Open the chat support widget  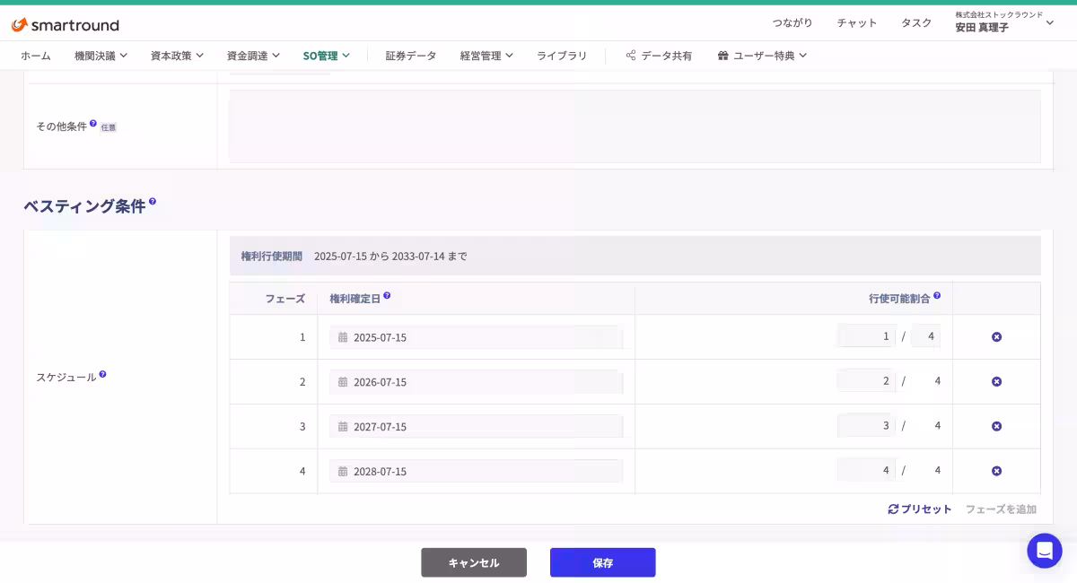click(1045, 551)
